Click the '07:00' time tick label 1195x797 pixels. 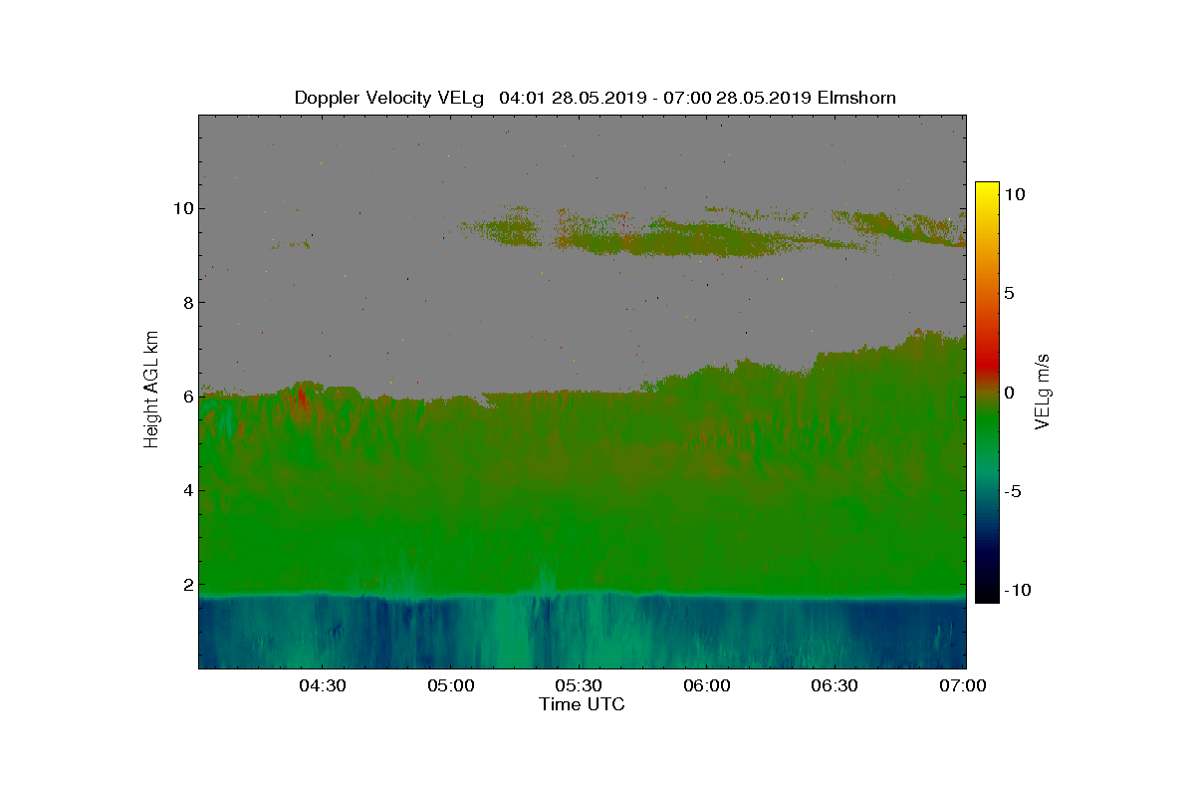(964, 685)
